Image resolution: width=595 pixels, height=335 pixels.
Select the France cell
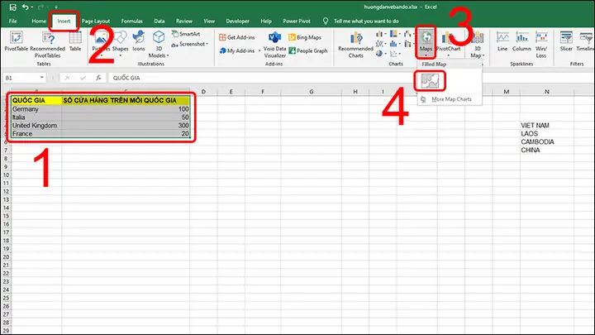tap(36, 134)
